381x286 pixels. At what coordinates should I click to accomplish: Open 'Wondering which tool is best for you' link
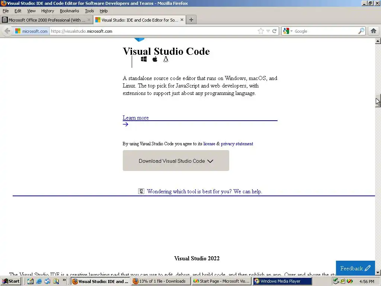click(x=205, y=191)
